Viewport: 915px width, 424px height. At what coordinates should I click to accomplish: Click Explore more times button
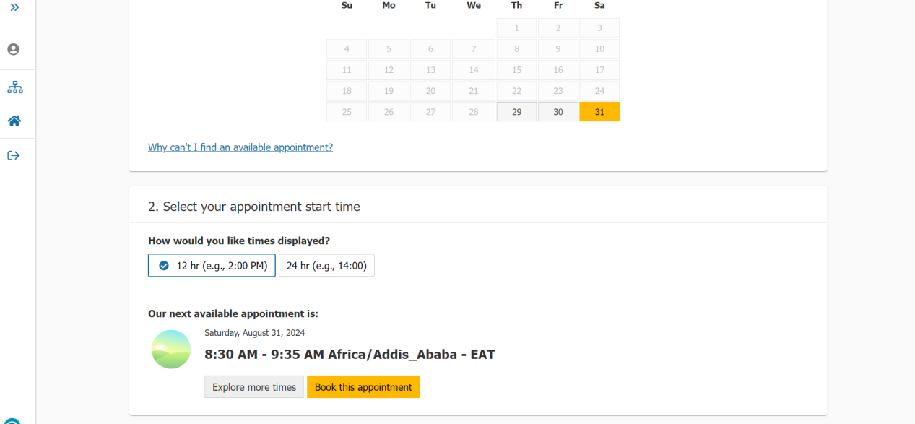[x=254, y=387]
